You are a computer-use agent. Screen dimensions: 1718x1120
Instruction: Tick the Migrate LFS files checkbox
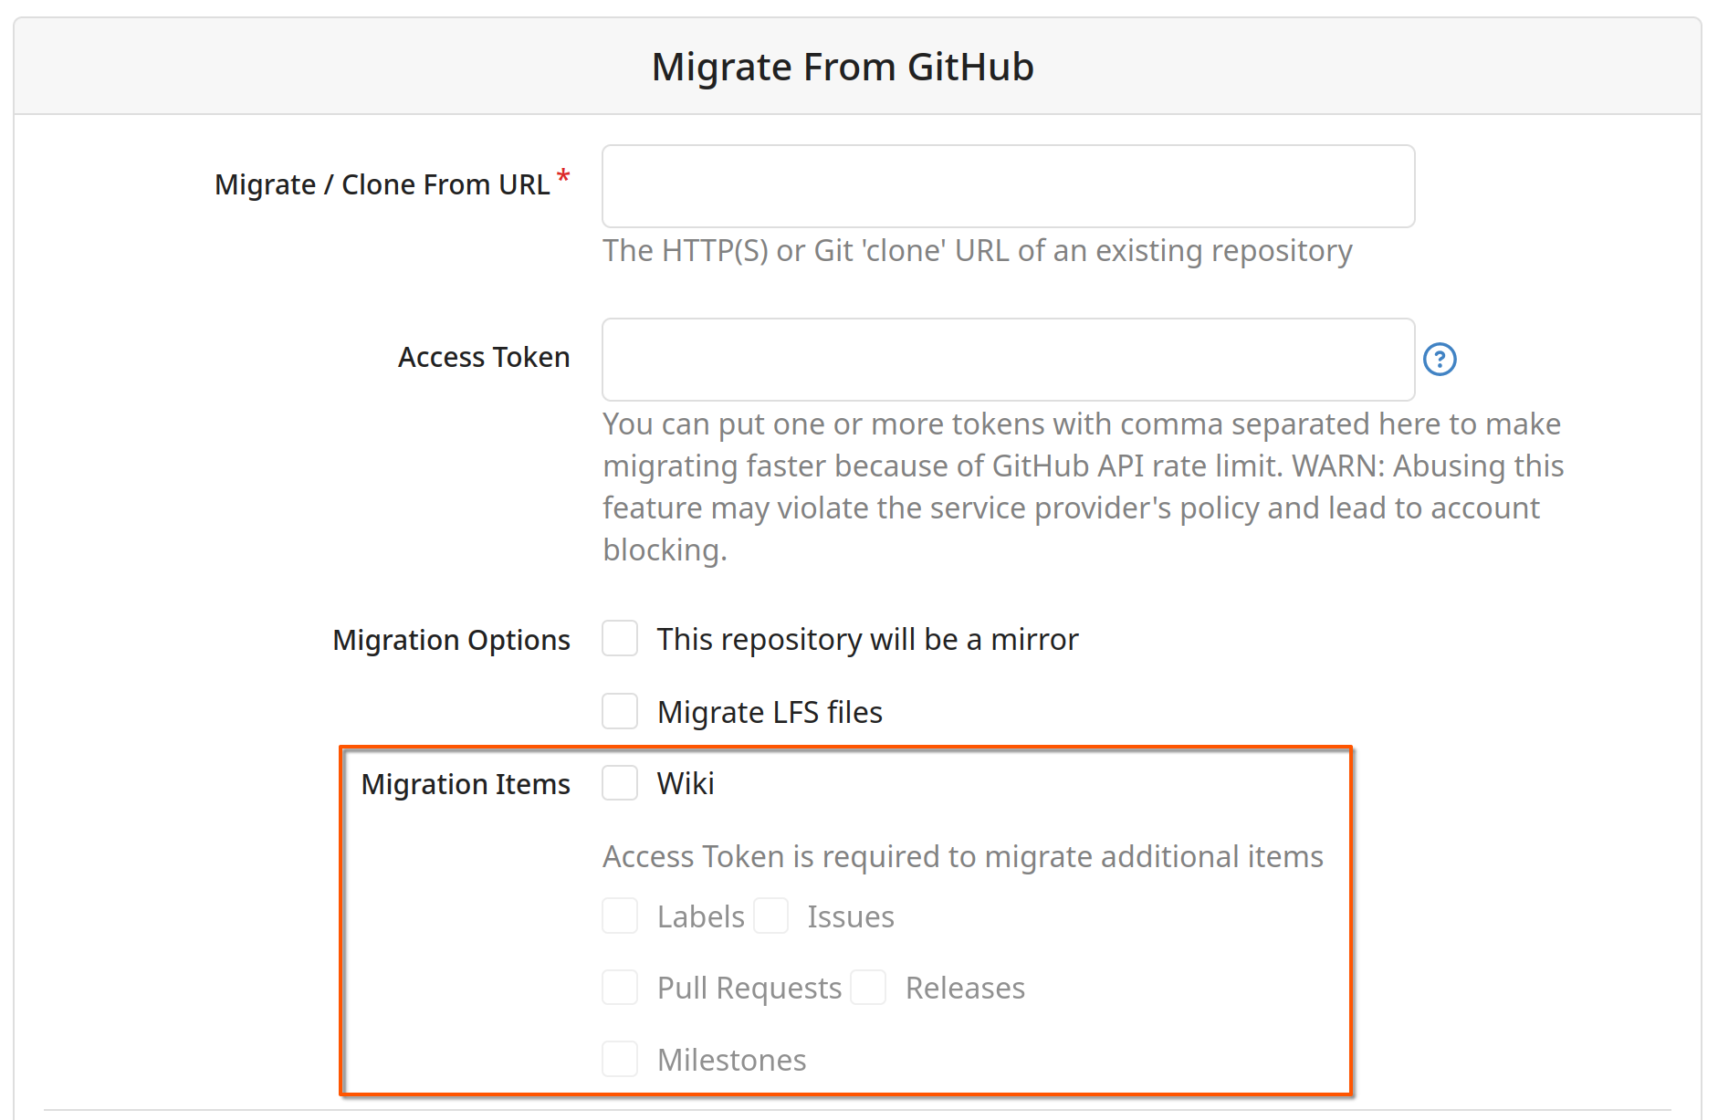(x=620, y=711)
